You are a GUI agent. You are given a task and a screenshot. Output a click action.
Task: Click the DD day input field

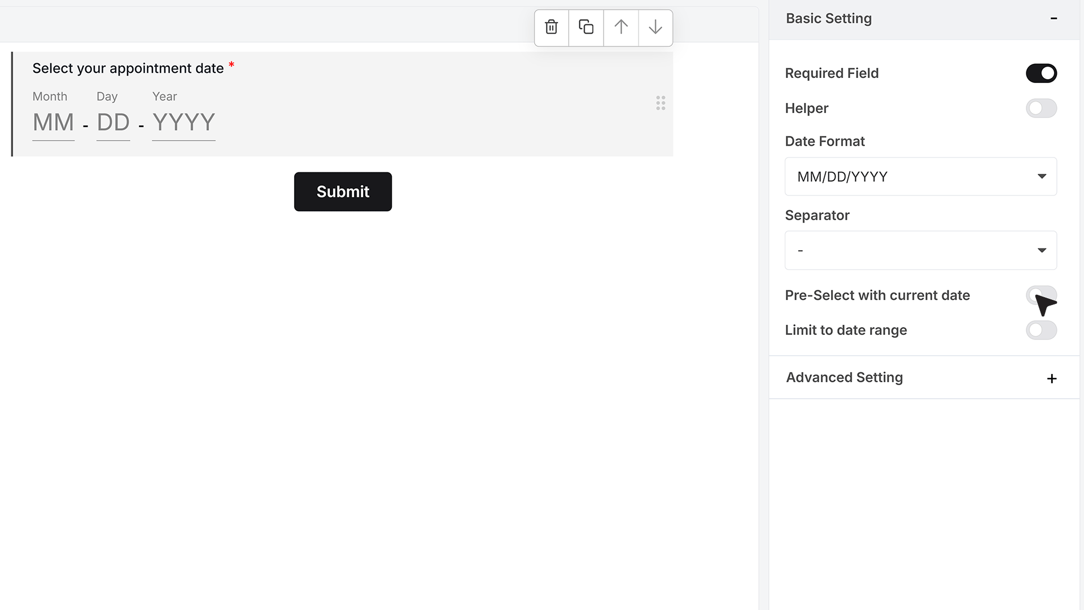113,123
